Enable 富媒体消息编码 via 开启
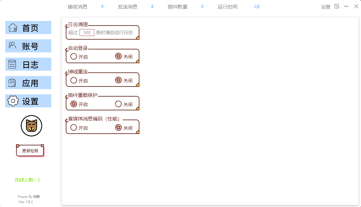The image size is (361, 207). pyautogui.click(x=74, y=127)
